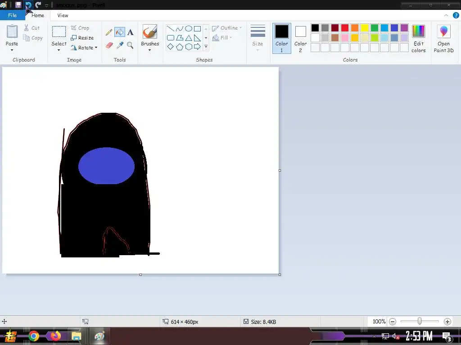Open Chrome from the taskbar
Image resolution: width=461 pixels, height=345 pixels.
(x=33, y=336)
